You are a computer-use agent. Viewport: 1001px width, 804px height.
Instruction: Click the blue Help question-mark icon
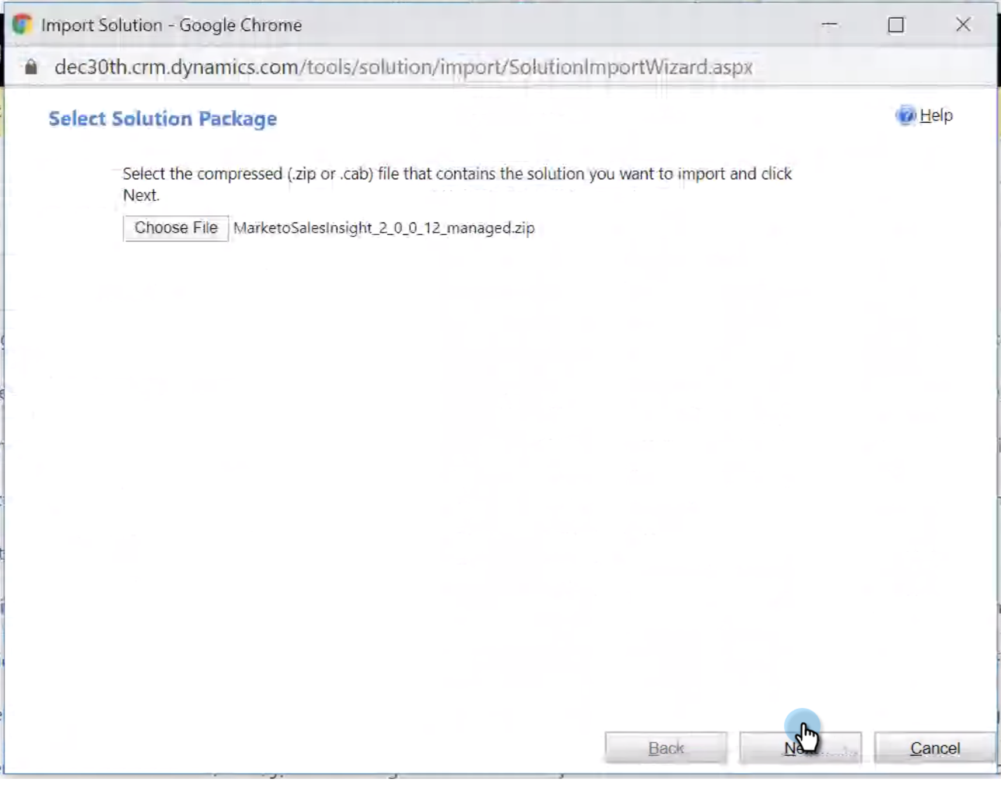pos(906,116)
